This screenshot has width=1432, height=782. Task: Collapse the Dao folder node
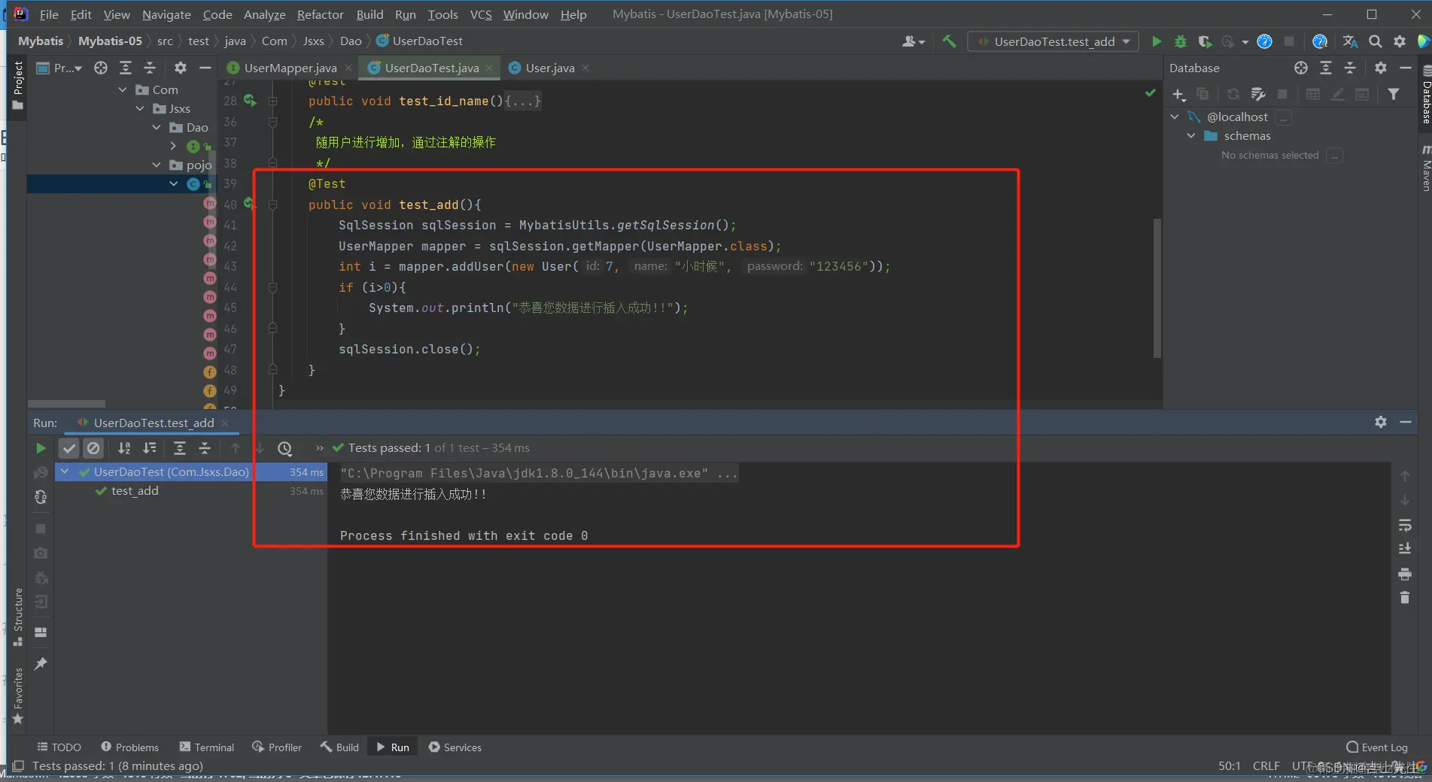coord(157,127)
